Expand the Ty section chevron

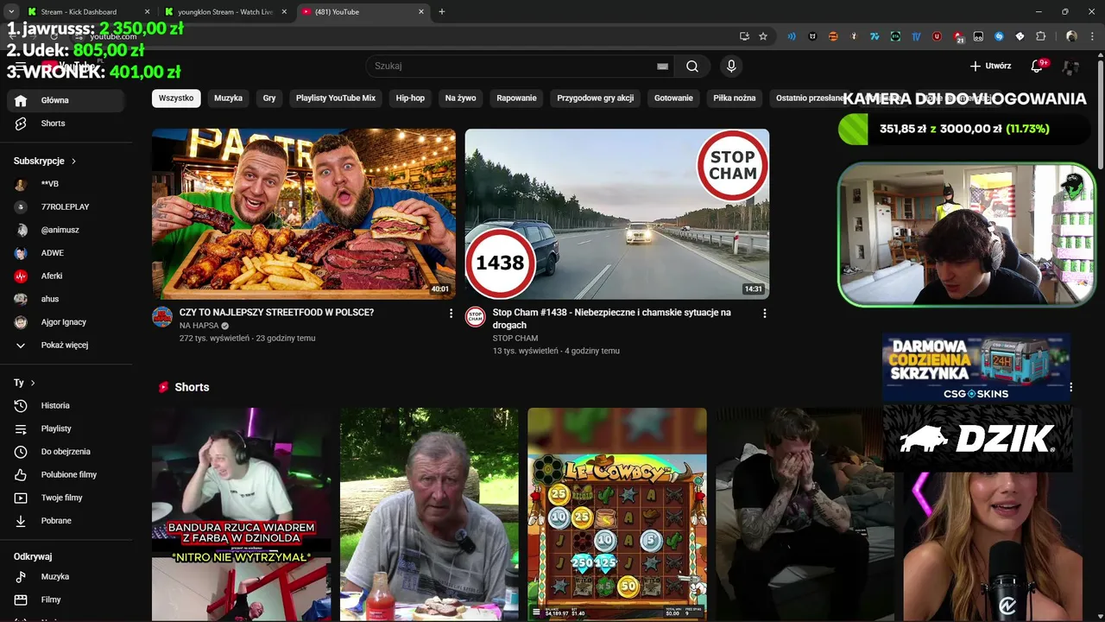[x=33, y=383]
